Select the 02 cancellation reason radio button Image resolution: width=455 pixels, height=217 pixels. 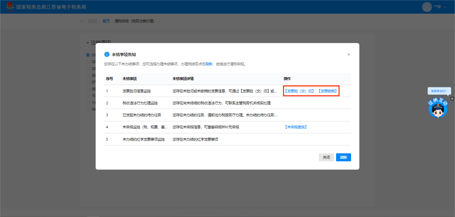88,62
